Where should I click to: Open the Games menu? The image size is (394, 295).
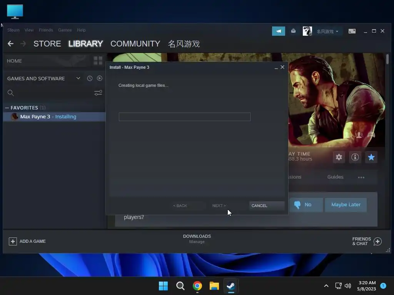[65, 30]
